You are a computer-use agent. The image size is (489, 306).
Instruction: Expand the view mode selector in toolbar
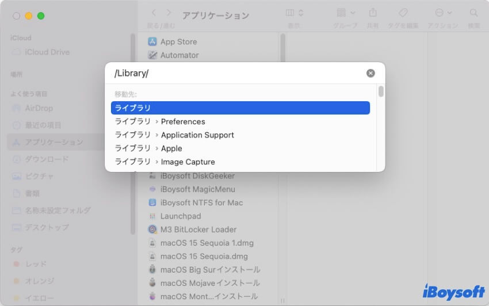point(295,13)
